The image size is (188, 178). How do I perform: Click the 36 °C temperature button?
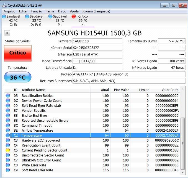click(x=18, y=77)
